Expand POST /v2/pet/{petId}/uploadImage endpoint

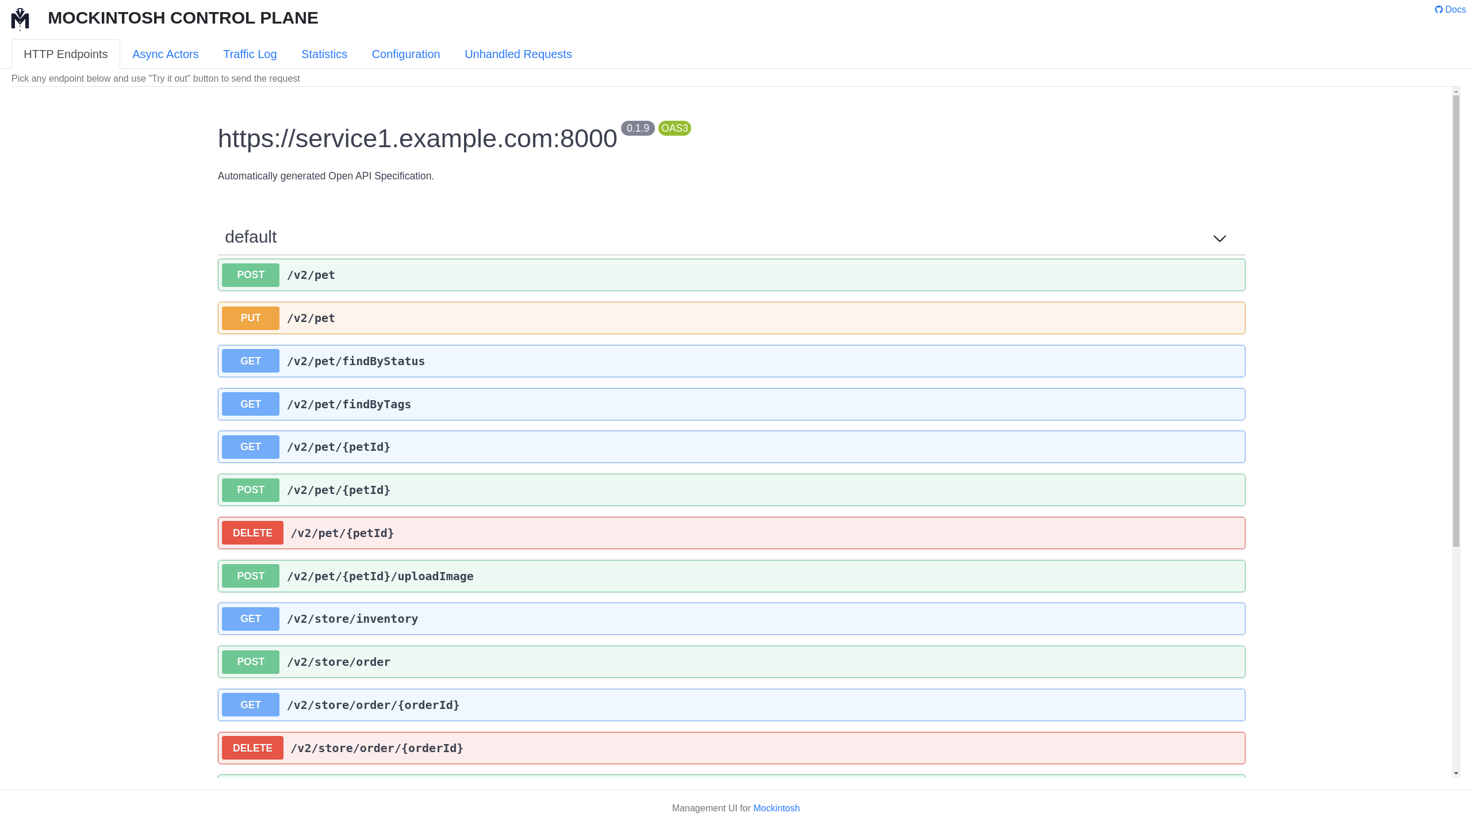[730, 576]
